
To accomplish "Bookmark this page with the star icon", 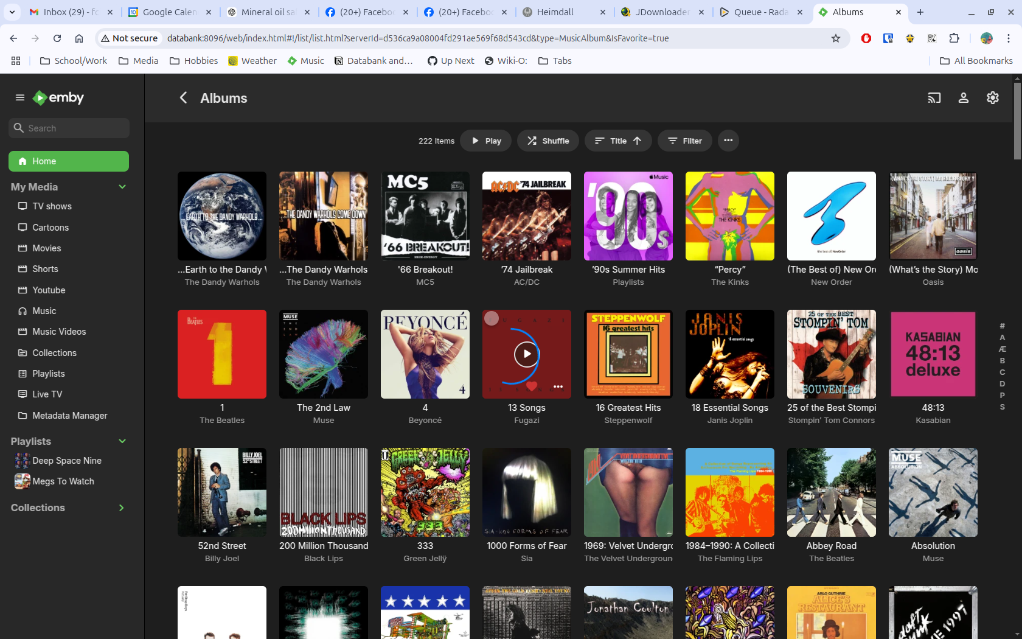I will click(836, 38).
